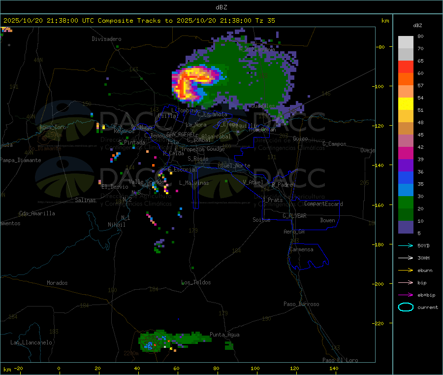The image size is (443, 375).
Task: Click the Soitue place label
Action: tap(261, 220)
